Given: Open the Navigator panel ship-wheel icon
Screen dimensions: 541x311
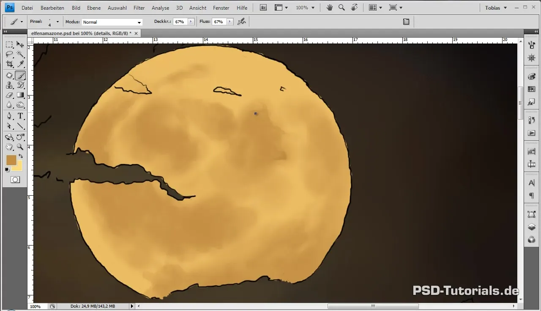Looking at the screenshot, I should coord(532,57).
